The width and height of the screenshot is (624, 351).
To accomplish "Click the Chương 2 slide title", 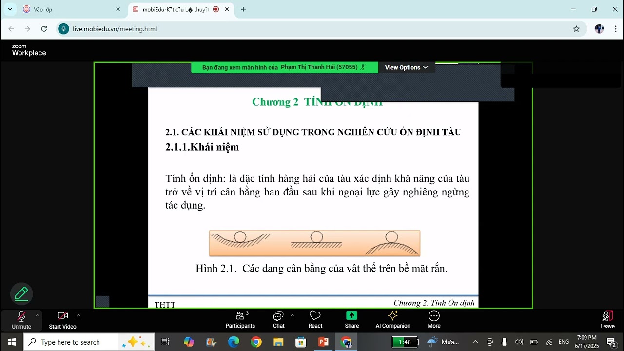I will [x=317, y=102].
